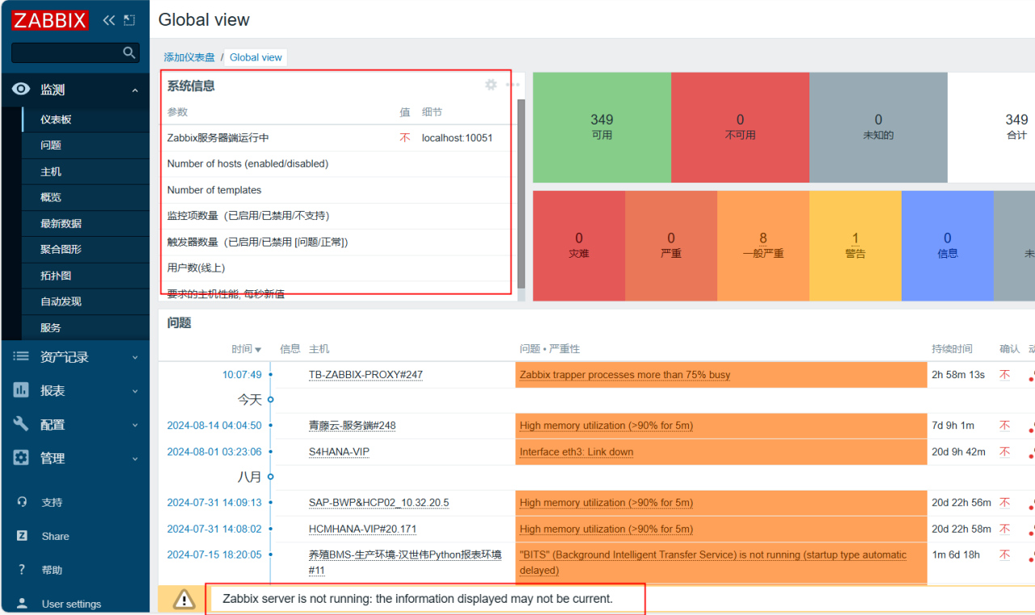The image size is (1035, 615).
Task: Click the ZABBIX logo
Action: point(50,20)
